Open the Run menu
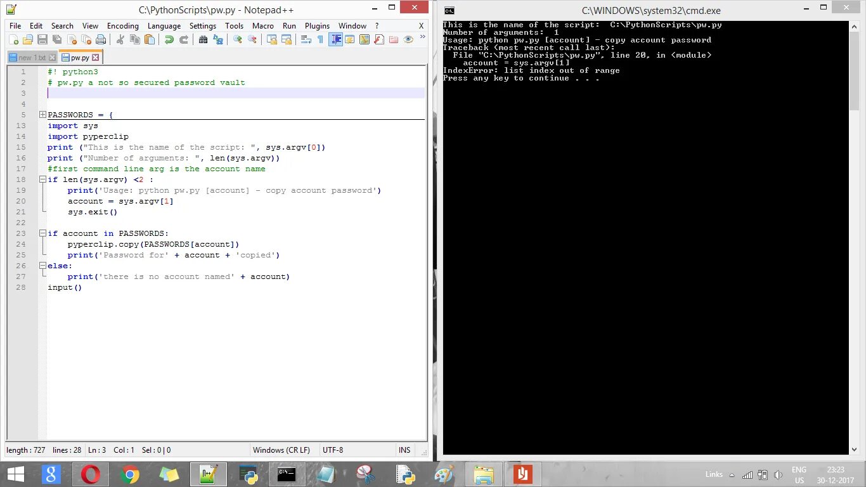Screen dimensions: 866x487 click(x=289, y=26)
